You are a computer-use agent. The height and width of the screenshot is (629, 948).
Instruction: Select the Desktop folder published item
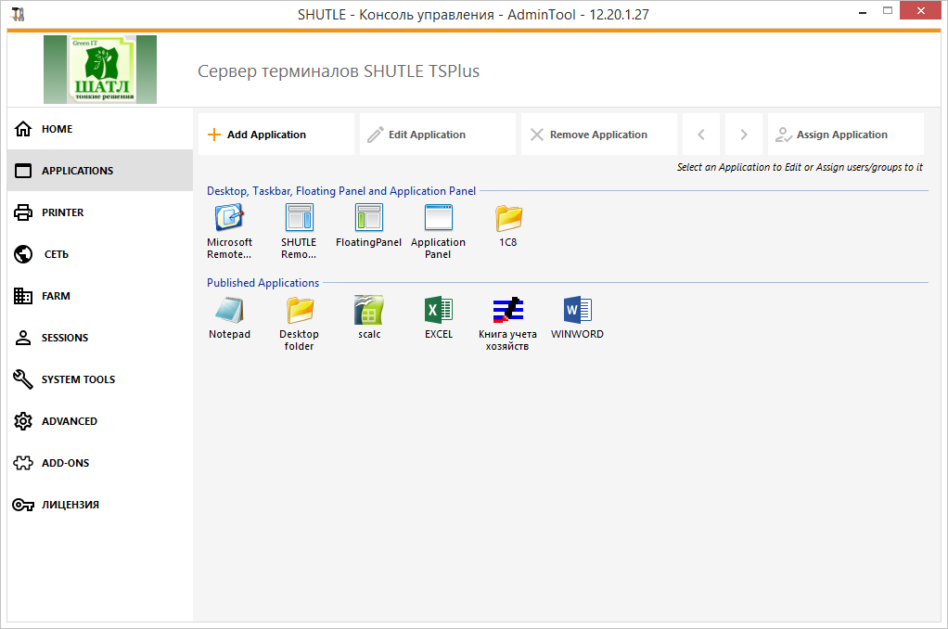click(x=299, y=310)
